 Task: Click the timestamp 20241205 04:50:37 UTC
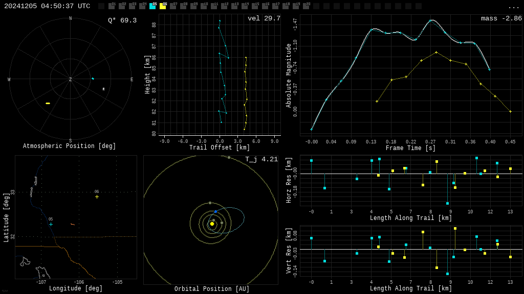47,6
